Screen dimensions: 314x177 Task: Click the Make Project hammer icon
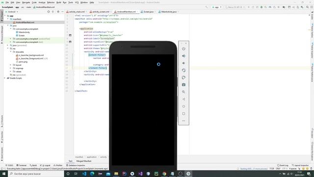click(207, 7)
